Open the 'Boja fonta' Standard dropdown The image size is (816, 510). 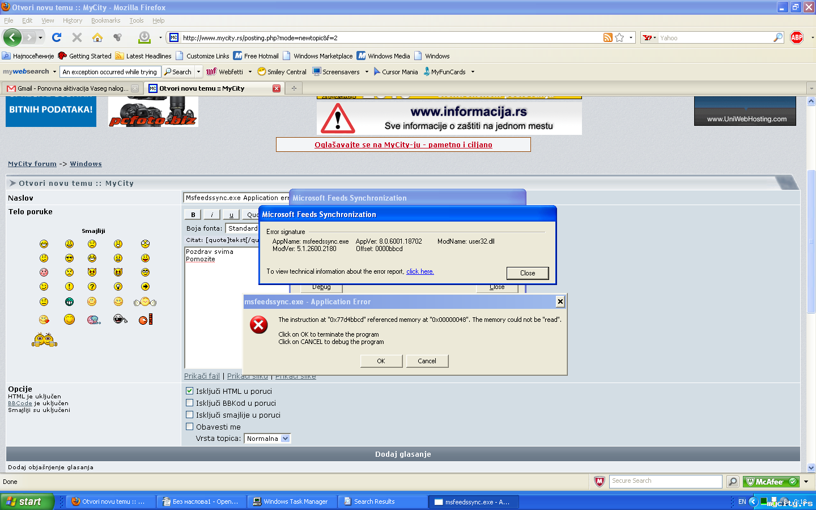point(242,228)
